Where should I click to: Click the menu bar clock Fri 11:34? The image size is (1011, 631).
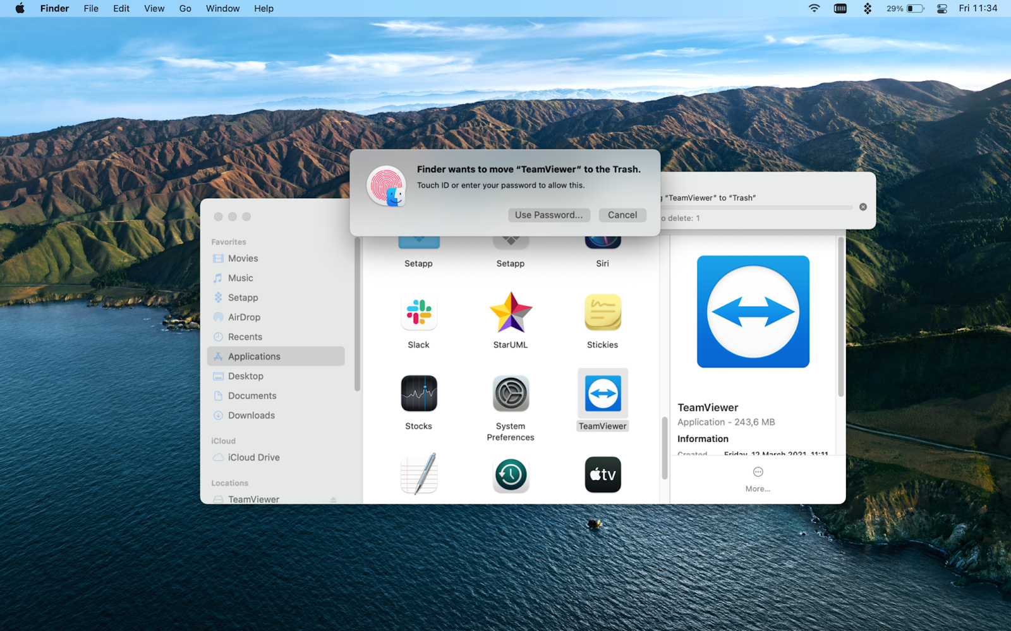click(978, 8)
